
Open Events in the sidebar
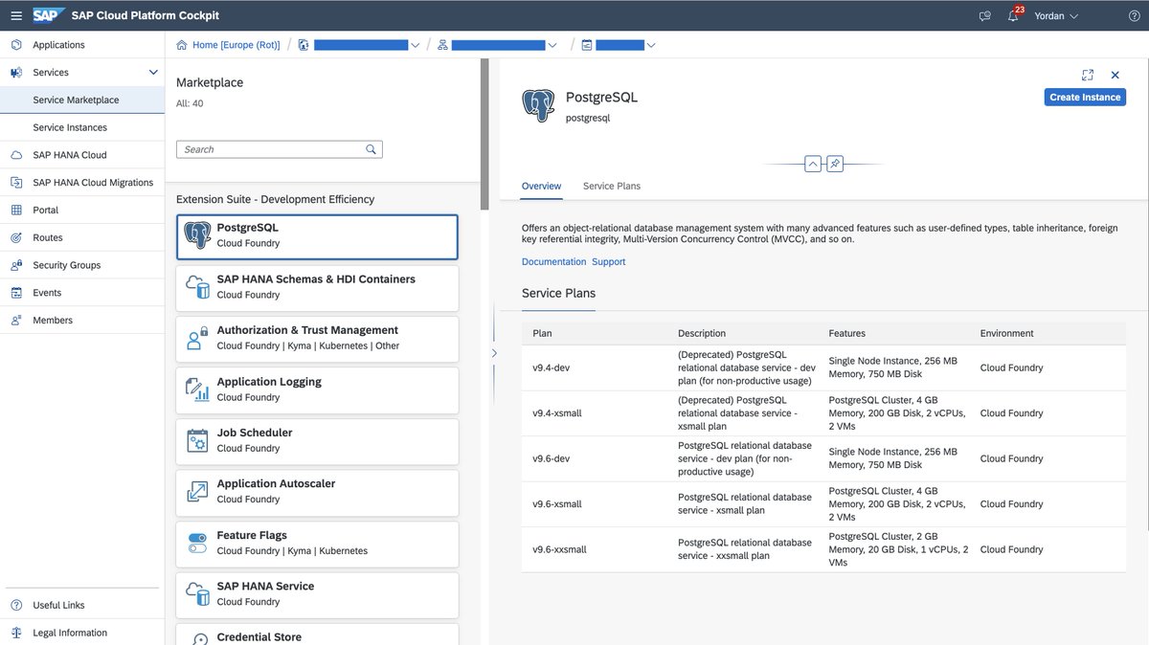[82, 293]
